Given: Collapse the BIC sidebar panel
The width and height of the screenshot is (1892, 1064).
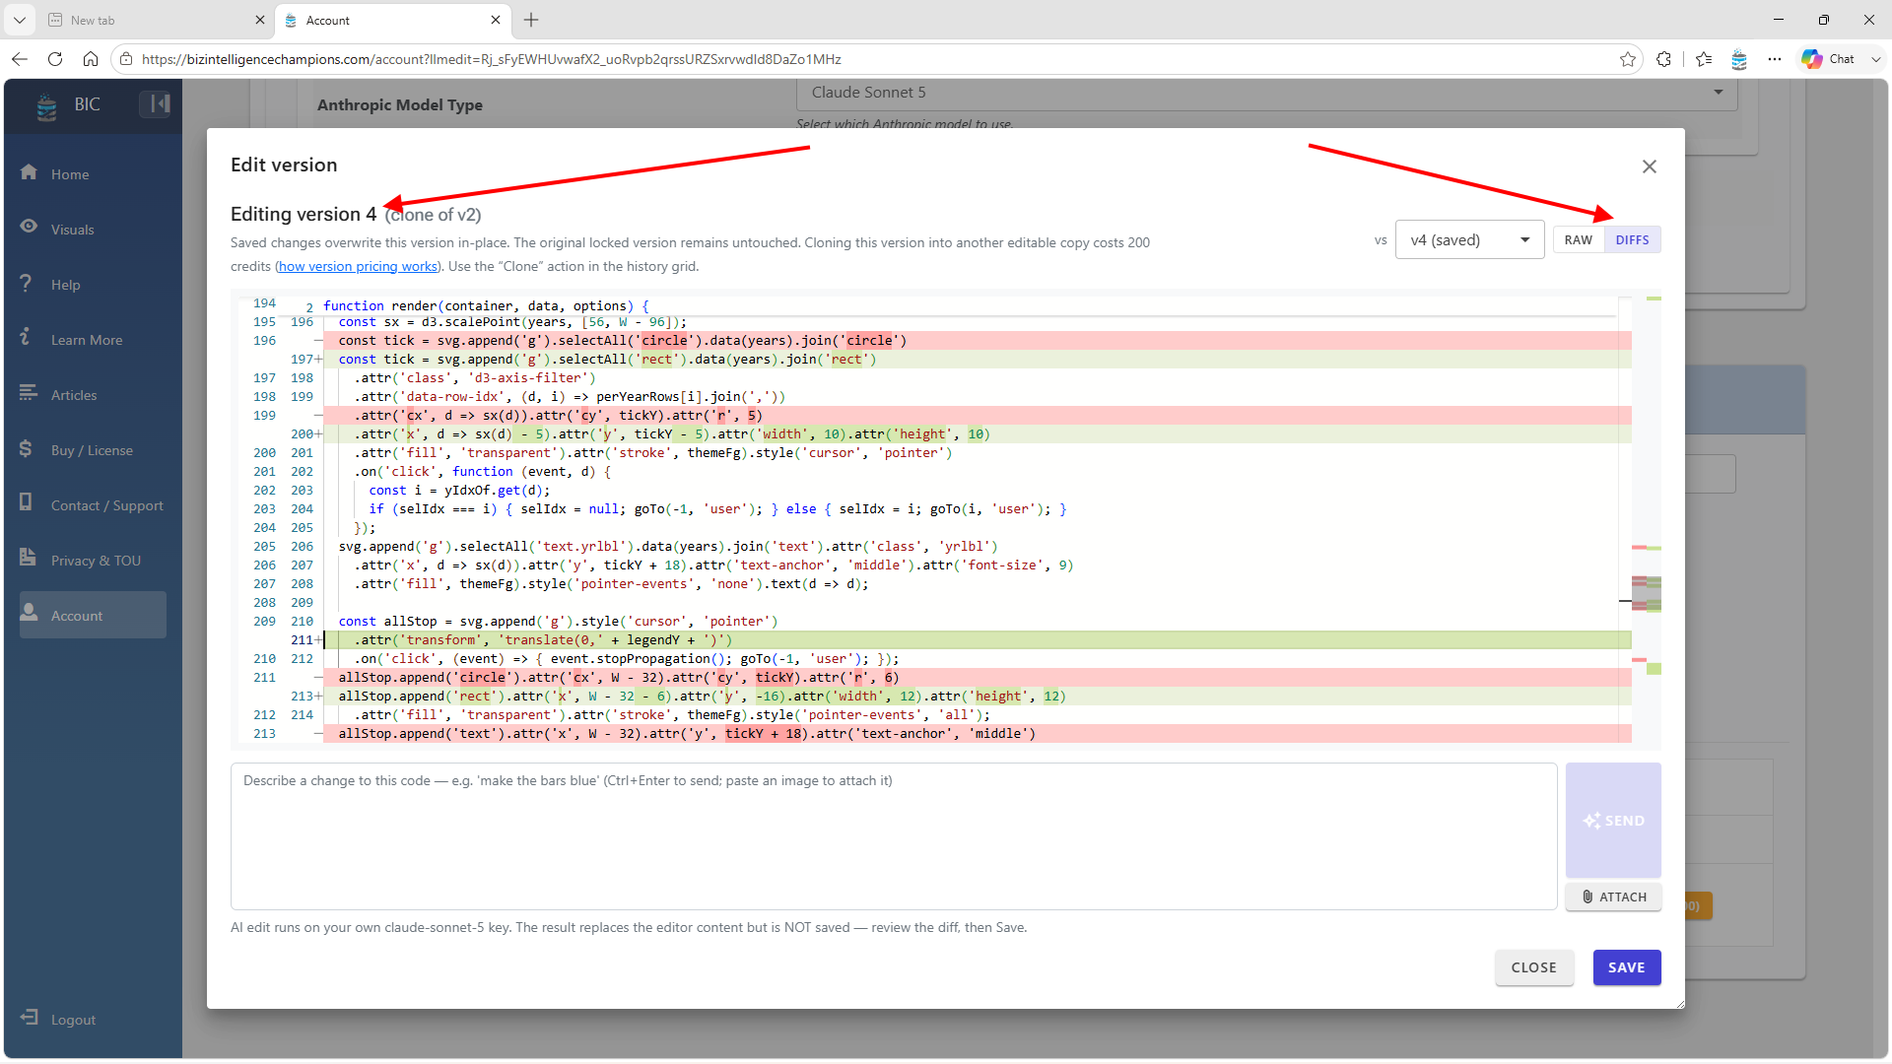Looking at the screenshot, I should (x=156, y=103).
